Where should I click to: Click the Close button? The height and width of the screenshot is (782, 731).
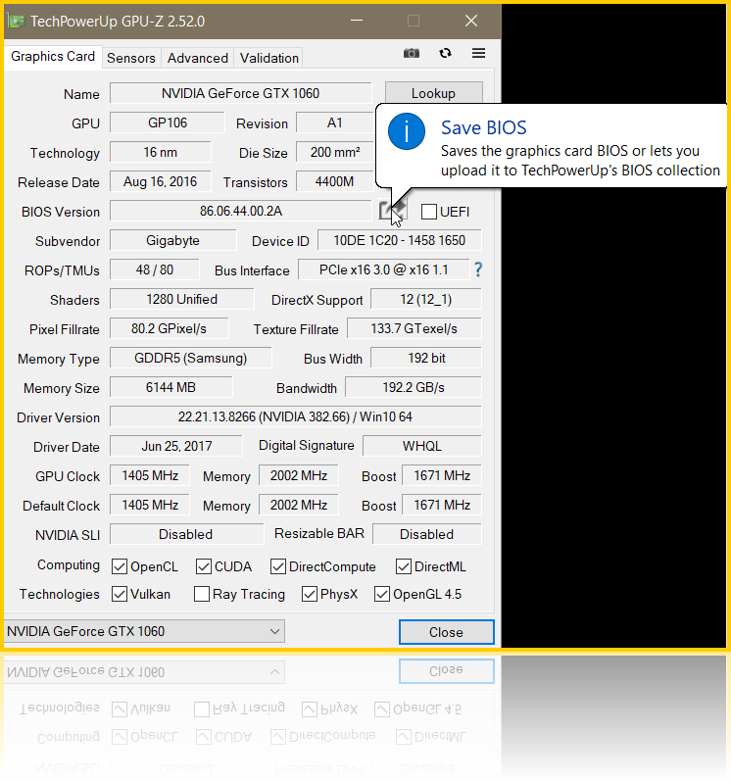446,632
